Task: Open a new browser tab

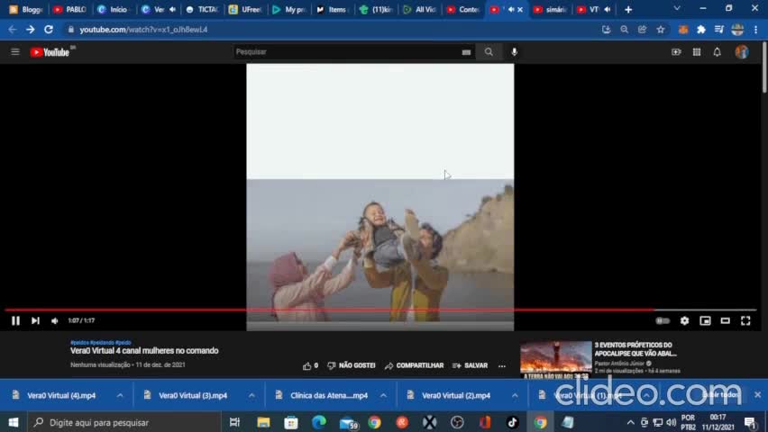Action: coord(628,9)
